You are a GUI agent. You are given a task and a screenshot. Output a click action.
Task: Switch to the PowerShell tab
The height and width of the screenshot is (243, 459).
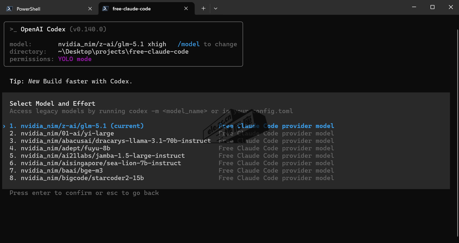pos(49,9)
